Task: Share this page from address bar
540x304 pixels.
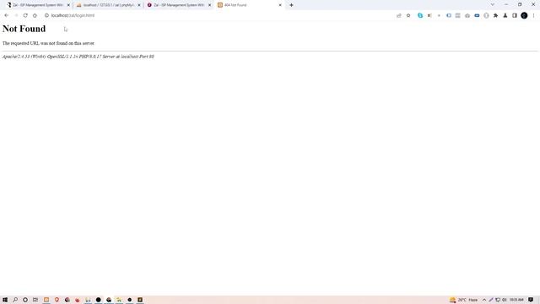Action: pyautogui.click(x=399, y=15)
